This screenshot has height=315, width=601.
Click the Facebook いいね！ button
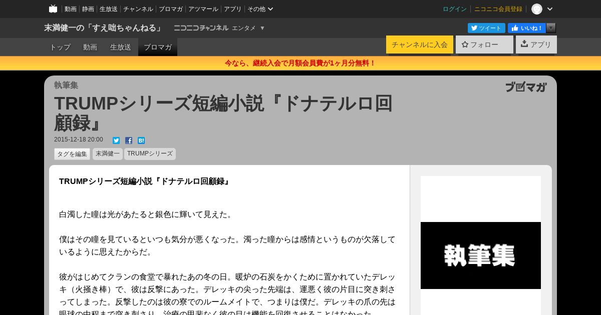[x=527, y=28]
